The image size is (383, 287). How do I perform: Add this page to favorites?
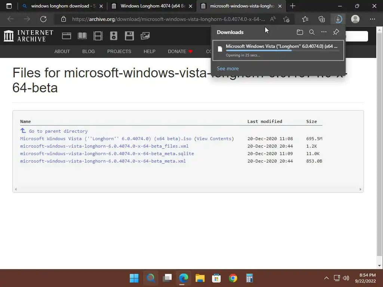point(286,19)
